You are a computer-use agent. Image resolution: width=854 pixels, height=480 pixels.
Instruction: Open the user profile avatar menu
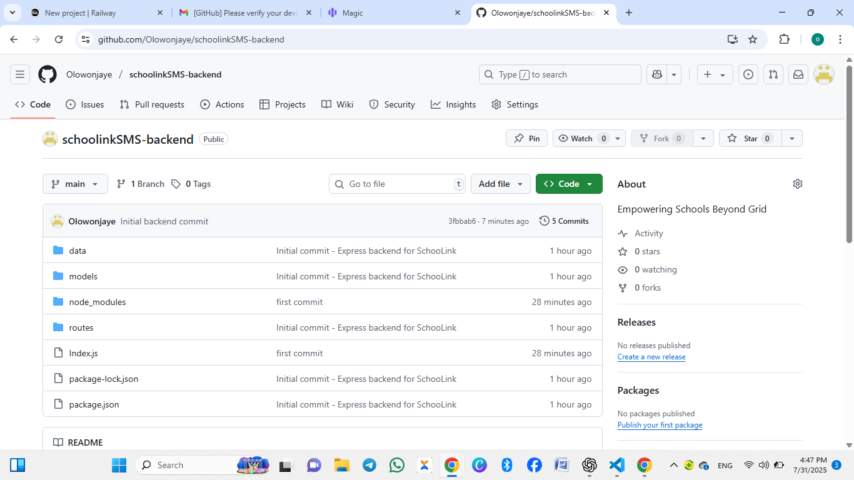coord(824,74)
